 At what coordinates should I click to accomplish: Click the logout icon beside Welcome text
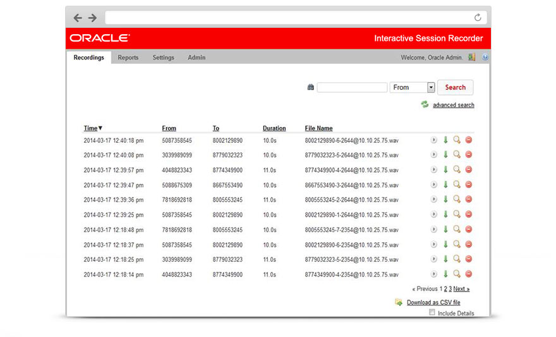pos(471,57)
